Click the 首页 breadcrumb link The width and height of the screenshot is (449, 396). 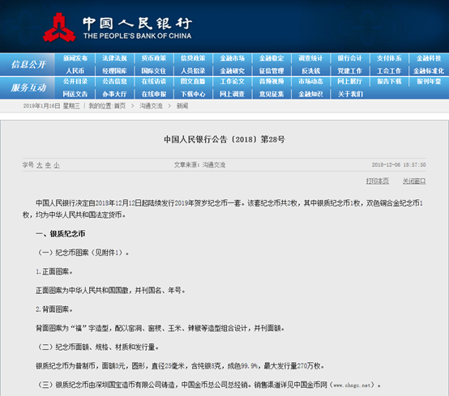(x=120, y=106)
